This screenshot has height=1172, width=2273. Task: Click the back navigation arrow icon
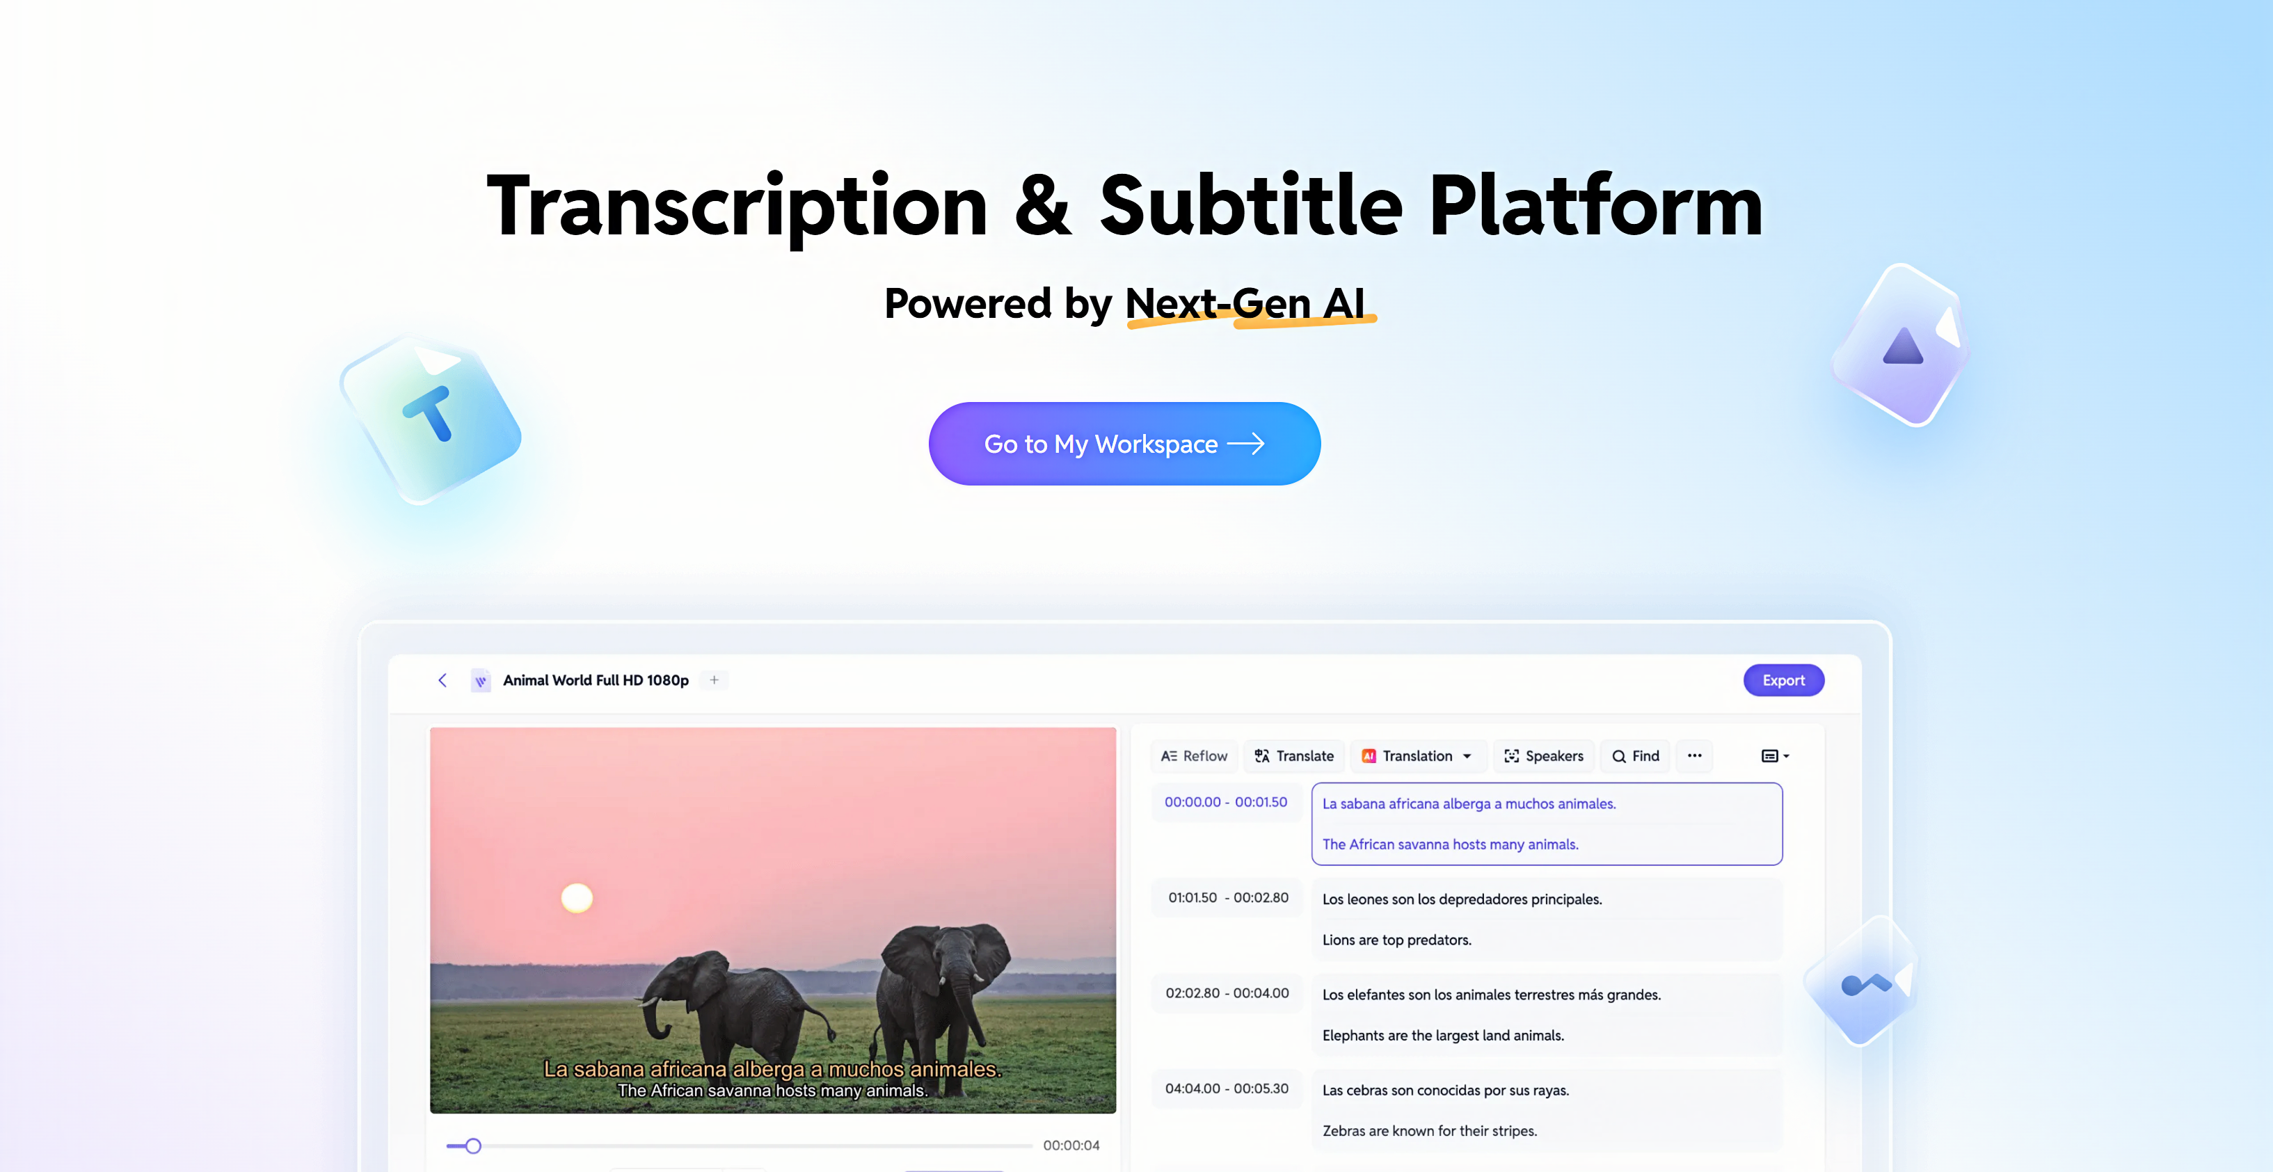[442, 679]
